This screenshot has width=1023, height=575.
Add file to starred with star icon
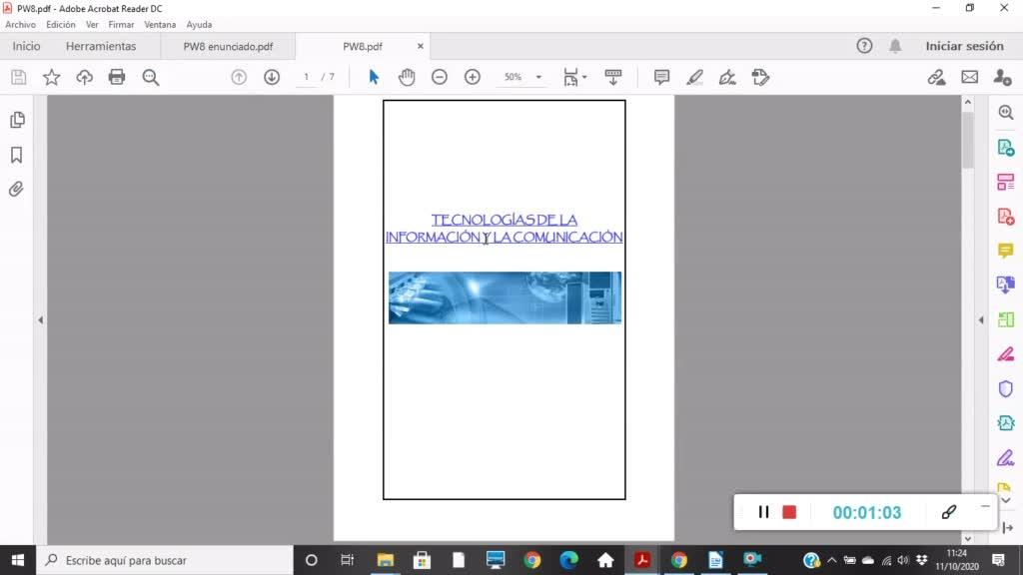(x=52, y=77)
